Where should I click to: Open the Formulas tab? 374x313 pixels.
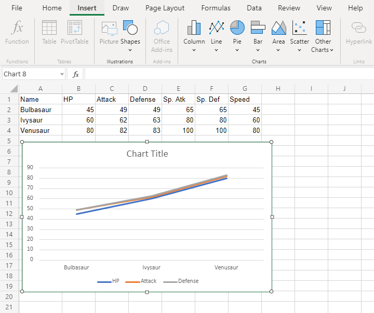[216, 8]
